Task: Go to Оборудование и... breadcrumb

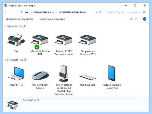Action: click(43, 12)
